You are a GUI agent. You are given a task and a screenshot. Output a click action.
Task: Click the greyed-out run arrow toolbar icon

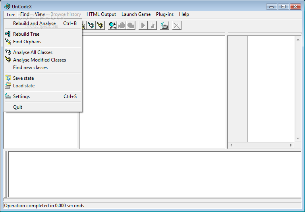[143, 25]
